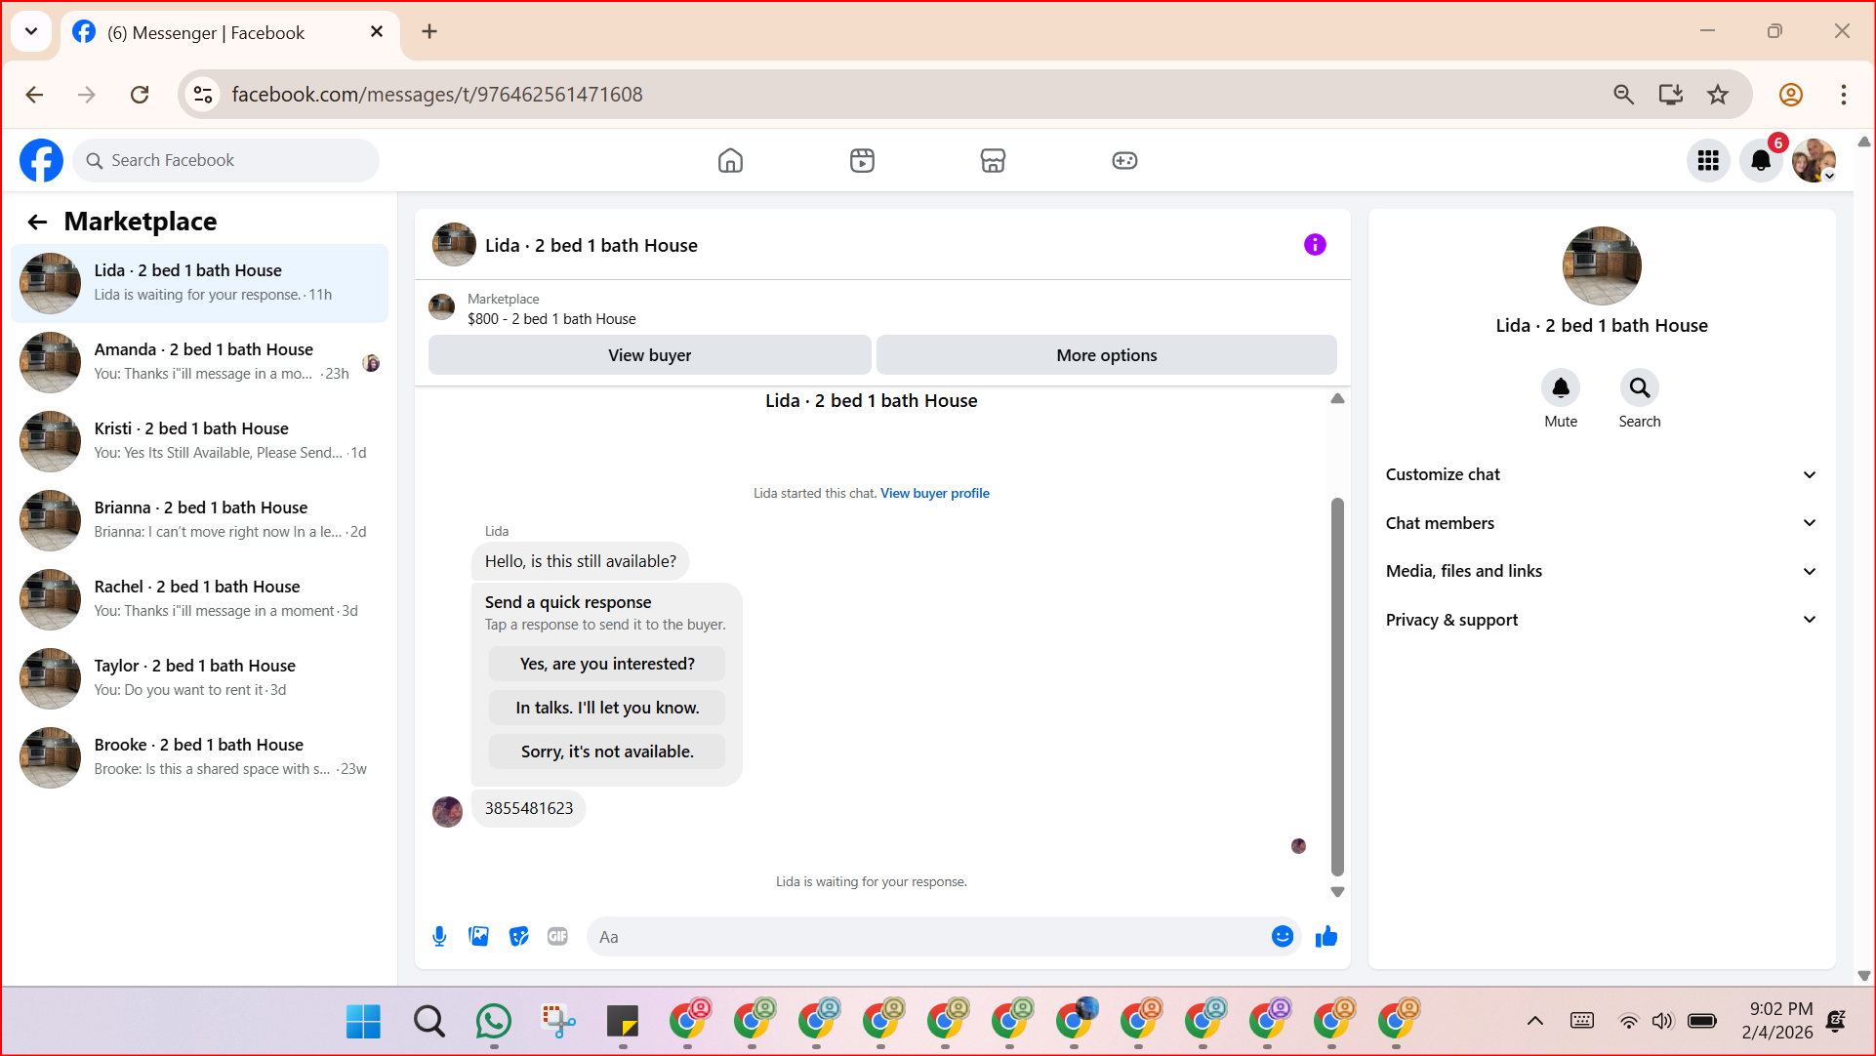Attach a photo using the image icon
Screen dimensions: 1876x1056
pos(479,937)
